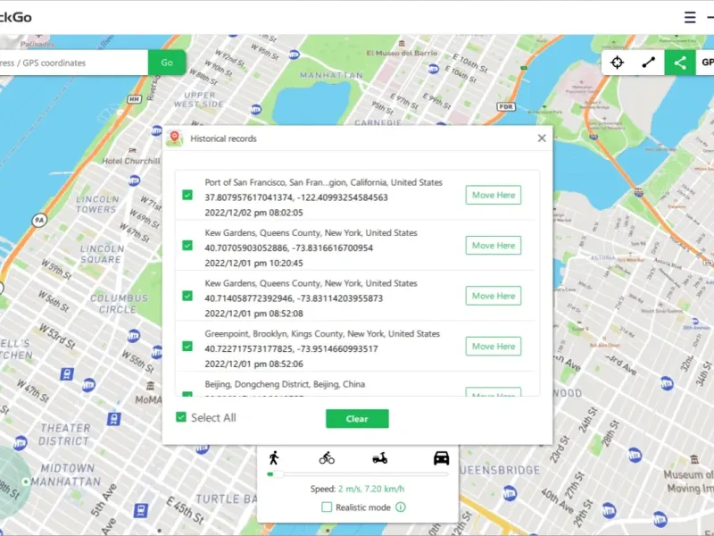Screen dimensions: 714x536
Task: Choose the bicycle speed icon
Action: (327, 458)
